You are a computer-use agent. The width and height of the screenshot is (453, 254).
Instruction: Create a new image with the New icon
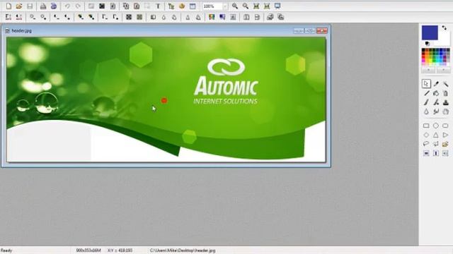(x=8, y=6)
